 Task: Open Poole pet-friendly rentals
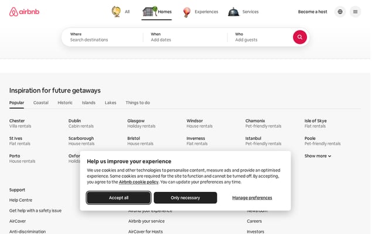point(322,141)
